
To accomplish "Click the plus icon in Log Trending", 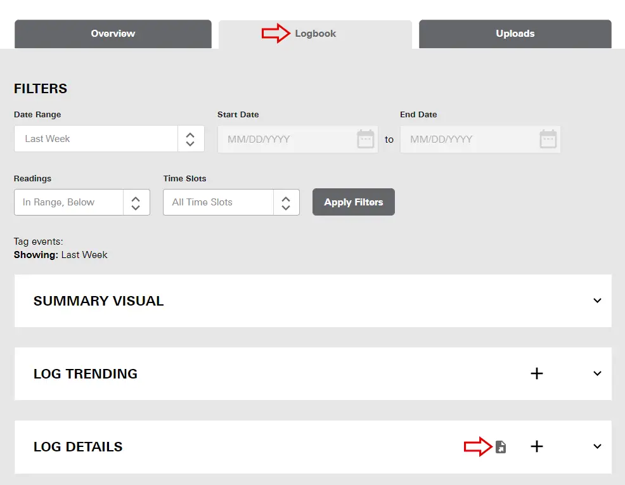I will [536, 373].
